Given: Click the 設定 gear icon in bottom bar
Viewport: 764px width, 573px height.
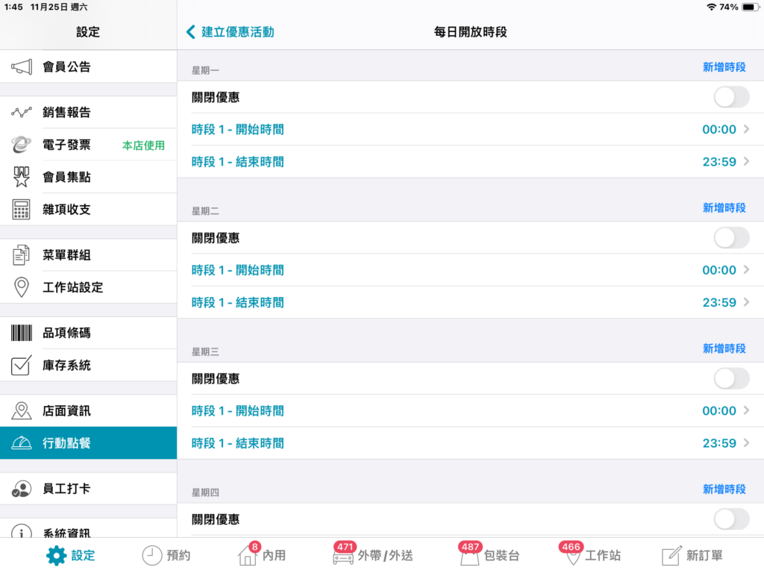Looking at the screenshot, I should [x=56, y=555].
